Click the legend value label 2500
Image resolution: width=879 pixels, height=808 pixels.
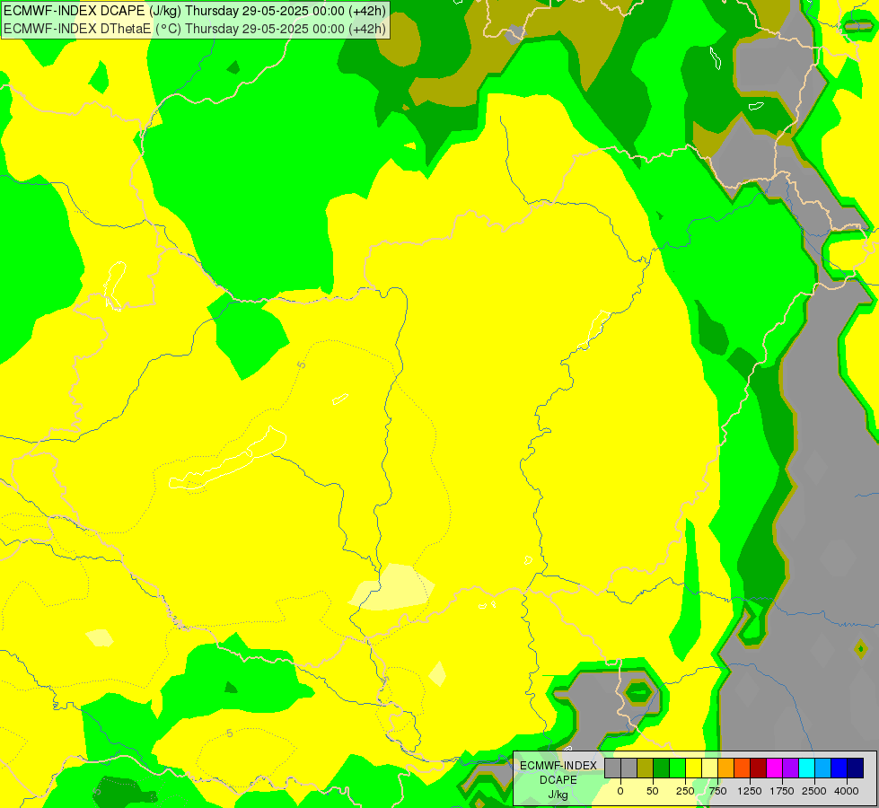[814, 791]
